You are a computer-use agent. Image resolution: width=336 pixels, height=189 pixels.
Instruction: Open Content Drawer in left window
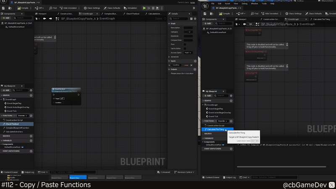point(9,172)
